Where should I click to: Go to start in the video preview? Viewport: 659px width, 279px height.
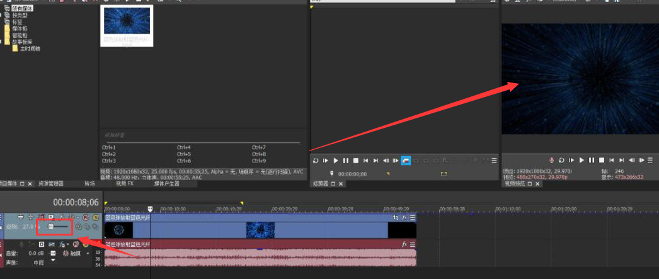(x=612, y=160)
